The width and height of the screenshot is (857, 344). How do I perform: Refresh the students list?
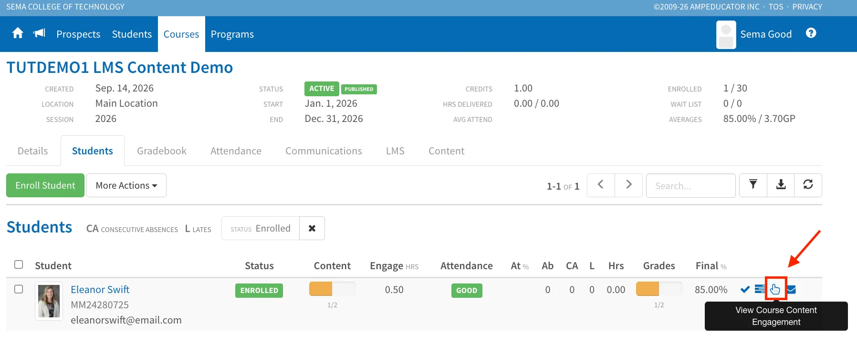pos(808,185)
